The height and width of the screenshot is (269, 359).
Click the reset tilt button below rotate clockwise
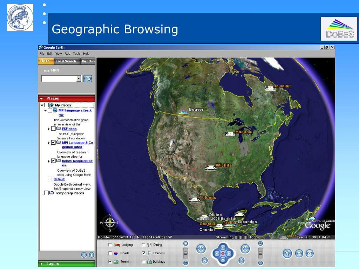point(241,260)
